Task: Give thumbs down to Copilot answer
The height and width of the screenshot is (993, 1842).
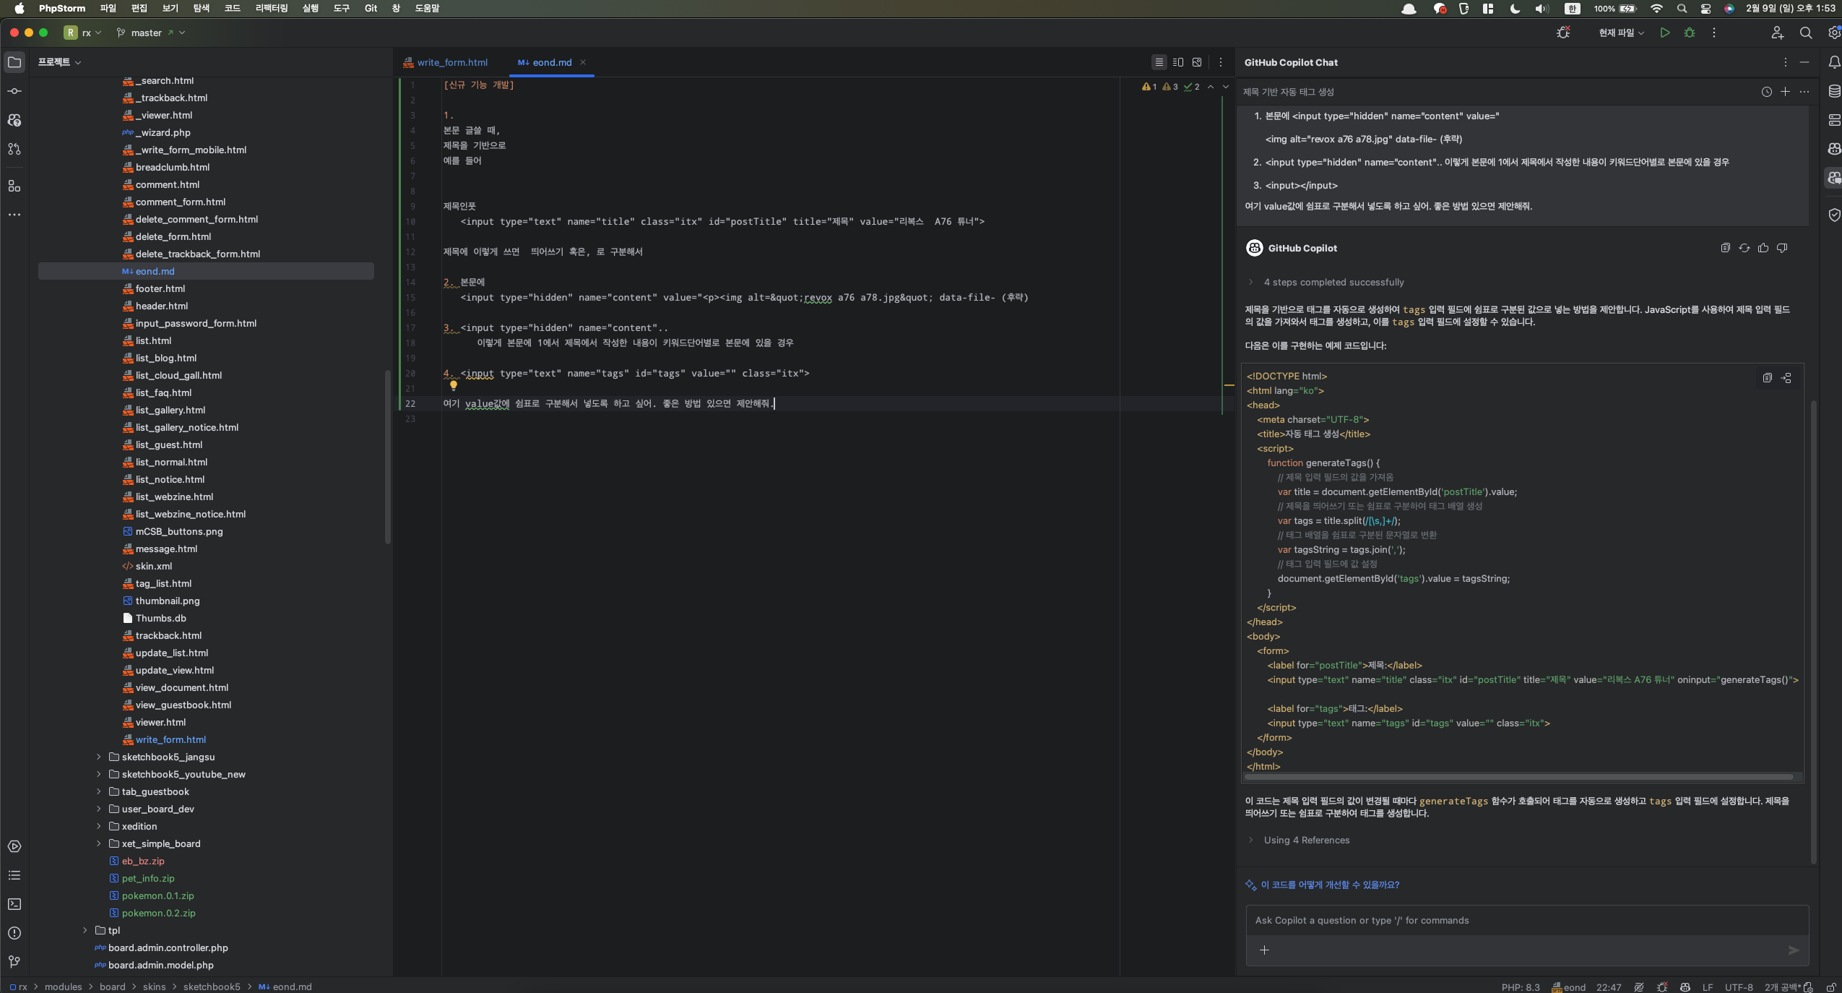Action: (1782, 248)
